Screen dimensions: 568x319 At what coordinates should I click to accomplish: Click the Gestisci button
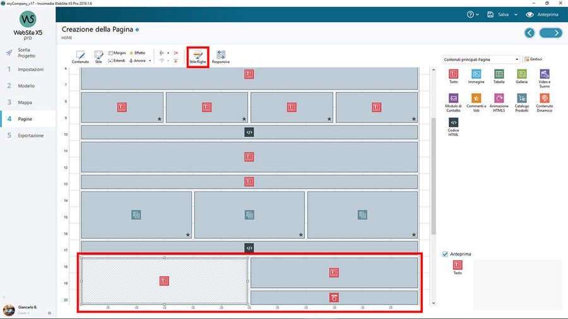click(532, 59)
